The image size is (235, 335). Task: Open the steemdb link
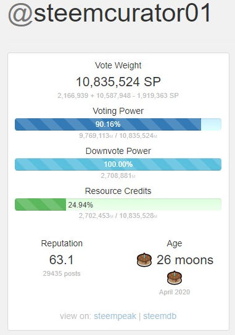pyautogui.click(x=160, y=316)
